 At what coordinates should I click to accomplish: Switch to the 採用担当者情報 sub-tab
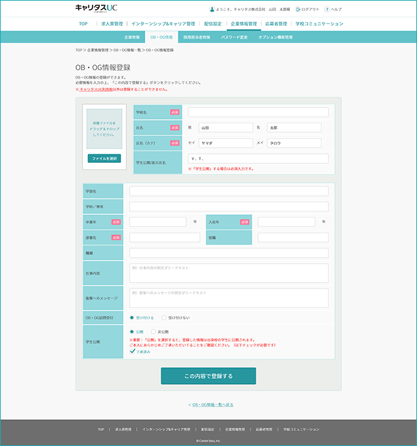coord(197,37)
